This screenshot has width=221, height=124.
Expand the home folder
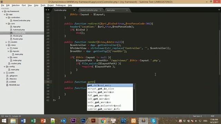click(x=8, y=48)
